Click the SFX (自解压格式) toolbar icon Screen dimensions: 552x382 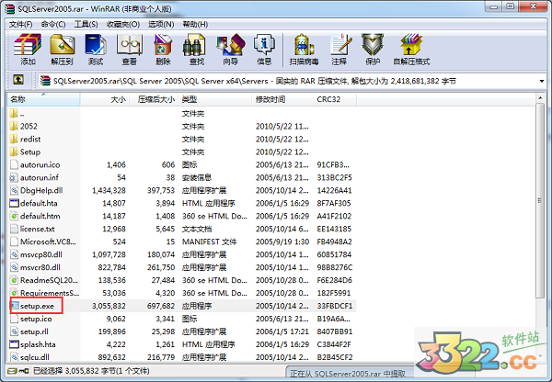(x=411, y=45)
